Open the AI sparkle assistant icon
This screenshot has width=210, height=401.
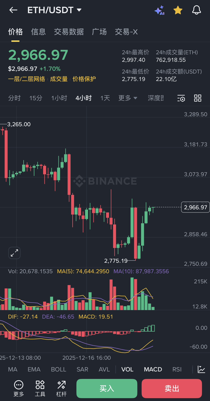click(160, 10)
